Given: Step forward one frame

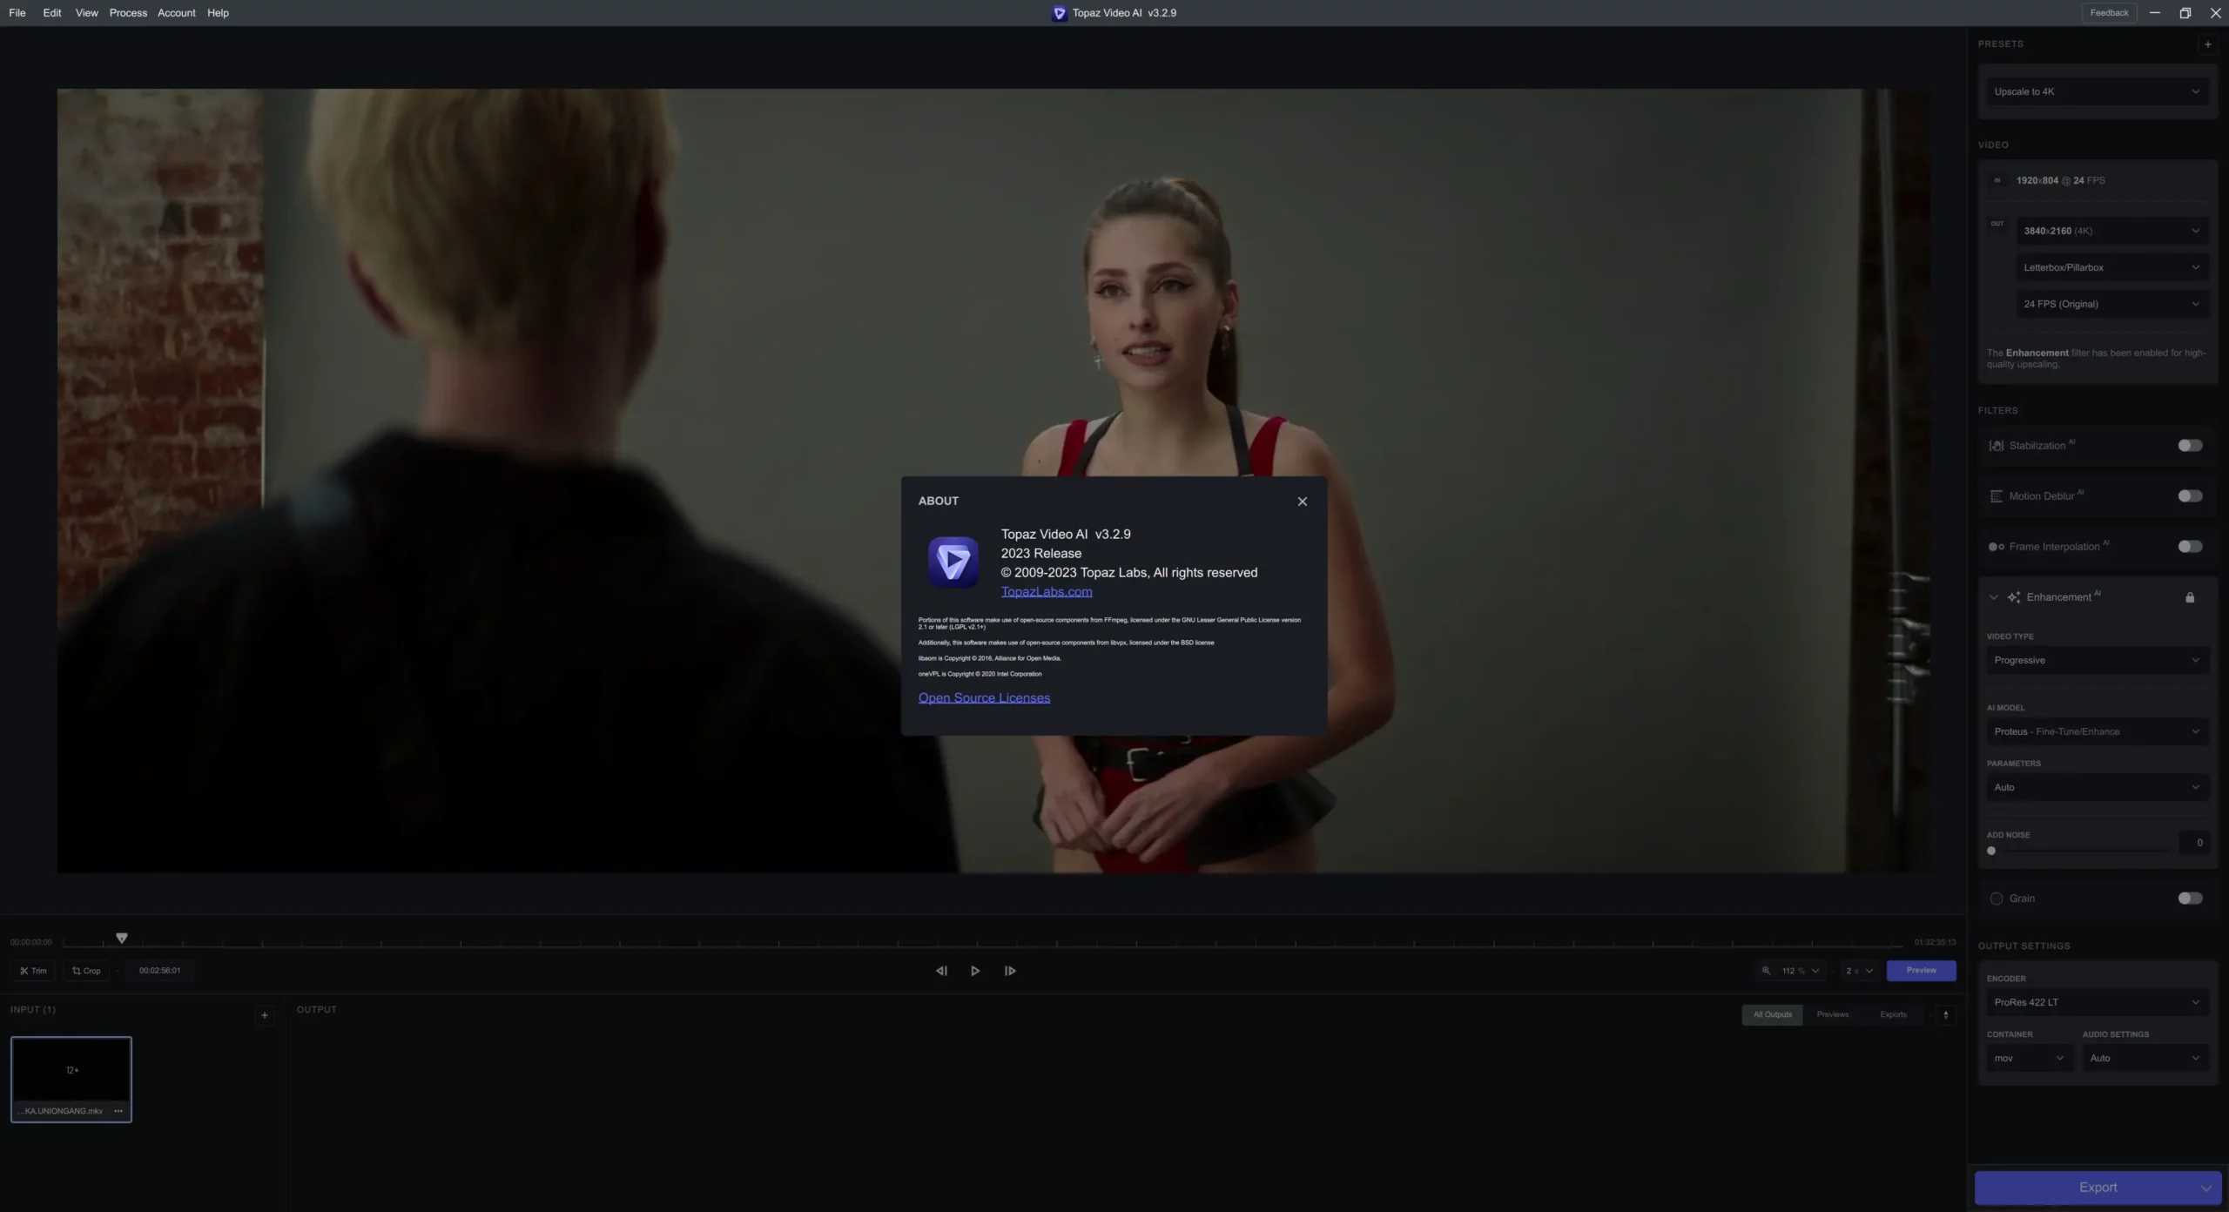Looking at the screenshot, I should pos(1010,971).
